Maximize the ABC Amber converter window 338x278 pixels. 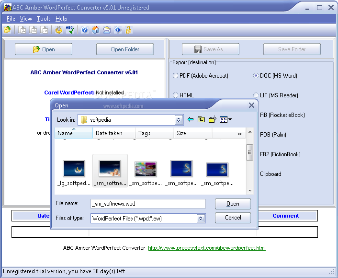(x=319, y=7)
